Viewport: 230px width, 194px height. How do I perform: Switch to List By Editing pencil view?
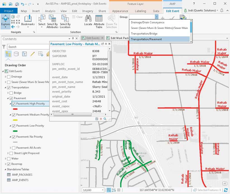[x=32, y=54]
